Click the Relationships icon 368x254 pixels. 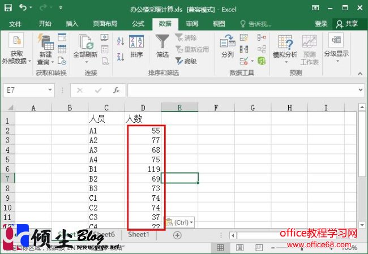(x=262, y=49)
